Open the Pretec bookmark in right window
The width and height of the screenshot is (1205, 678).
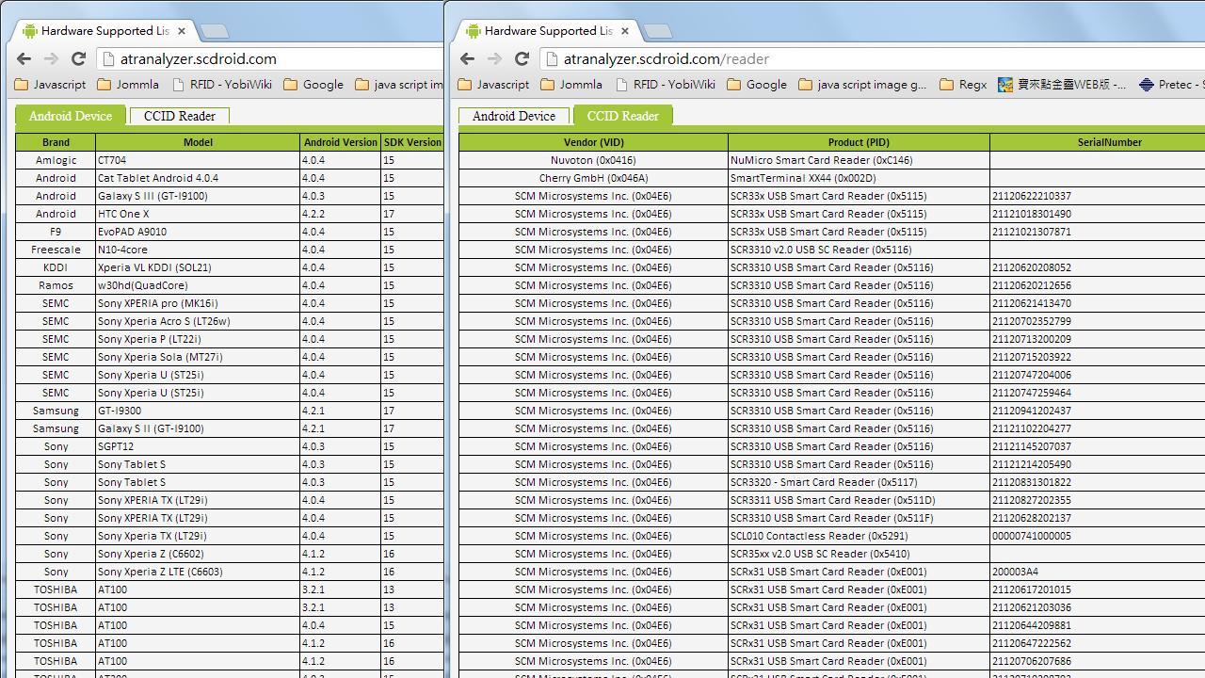pyautogui.click(x=1171, y=84)
